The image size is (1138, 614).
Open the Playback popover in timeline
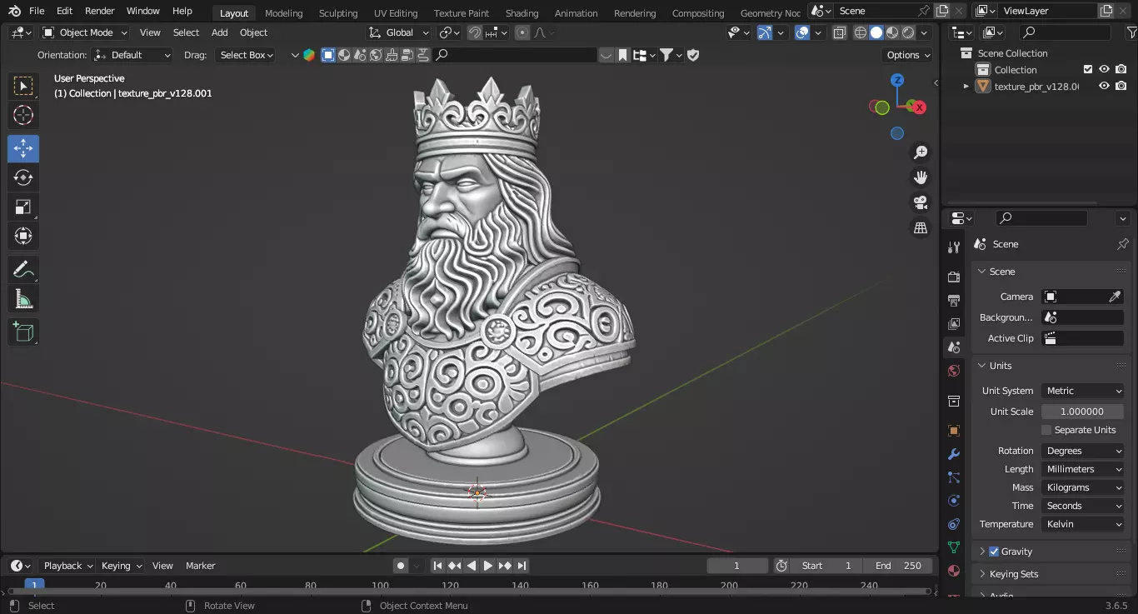67,566
